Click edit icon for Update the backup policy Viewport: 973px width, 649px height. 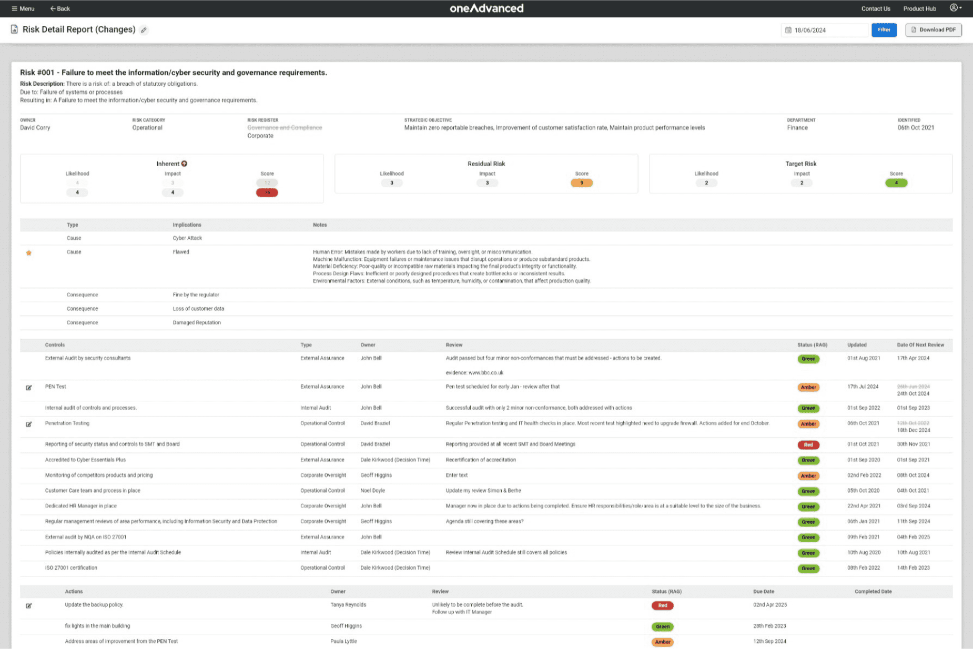[x=29, y=606]
